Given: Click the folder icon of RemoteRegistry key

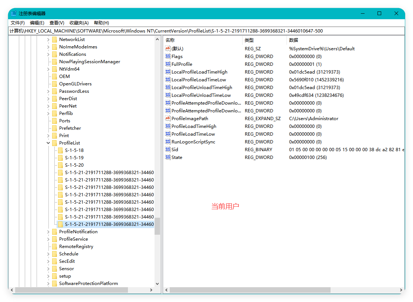Looking at the screenshot, I should (x=54, y=247).
